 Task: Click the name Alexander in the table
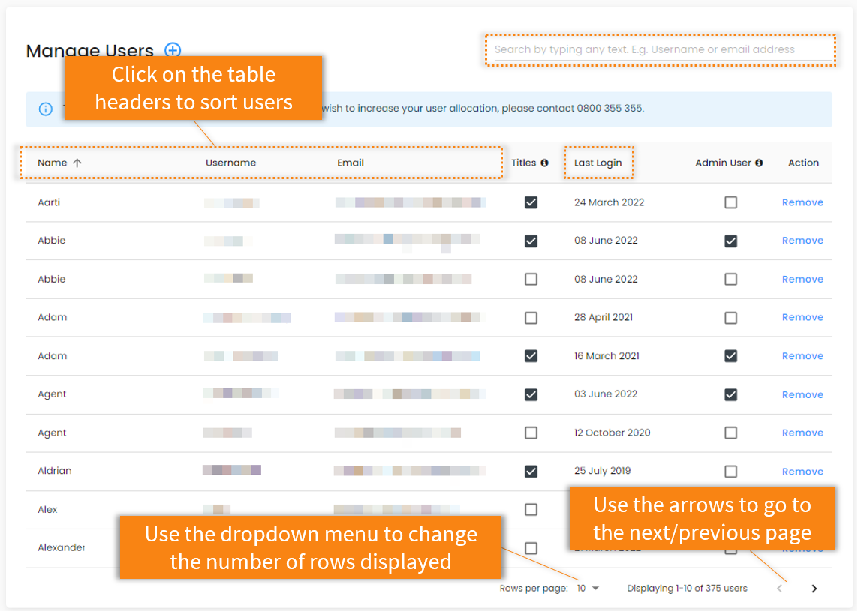[x=62, y=547]
